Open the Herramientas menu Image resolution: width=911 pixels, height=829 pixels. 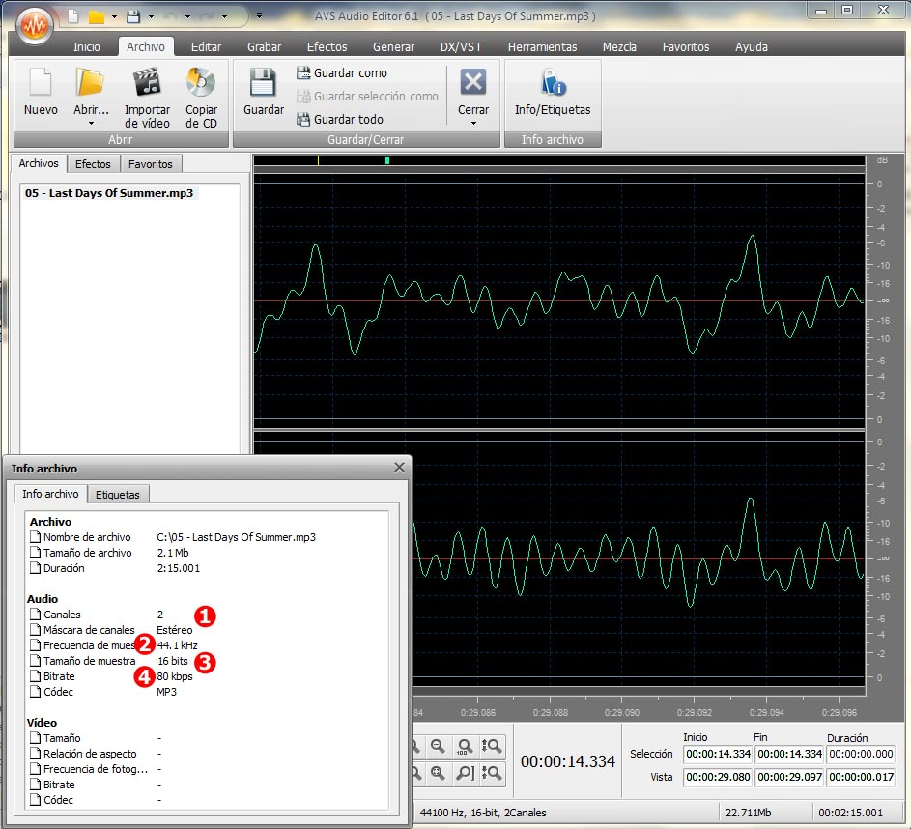[x=542, y=46]
